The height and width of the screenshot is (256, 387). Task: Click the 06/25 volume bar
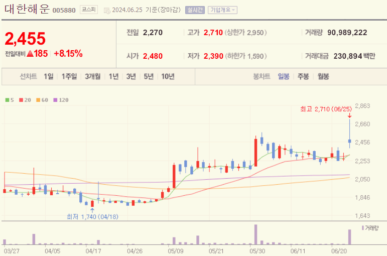[x=349, y=237]
